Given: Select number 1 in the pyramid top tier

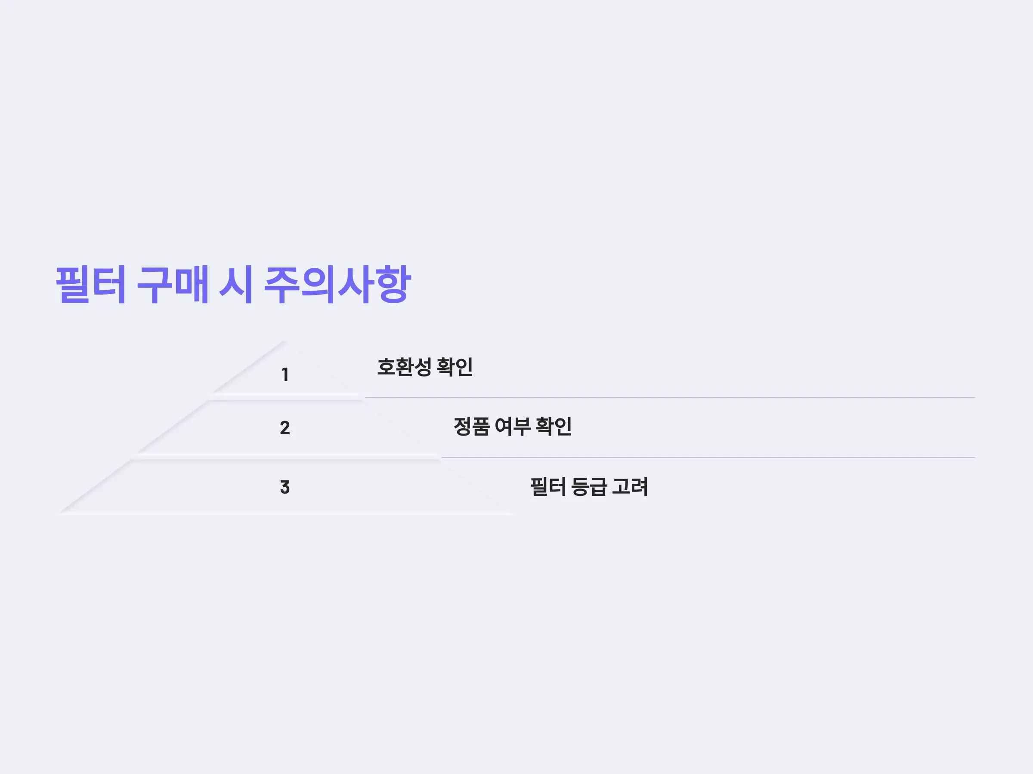Looking at the screenshot, I should tap(285, 375).
